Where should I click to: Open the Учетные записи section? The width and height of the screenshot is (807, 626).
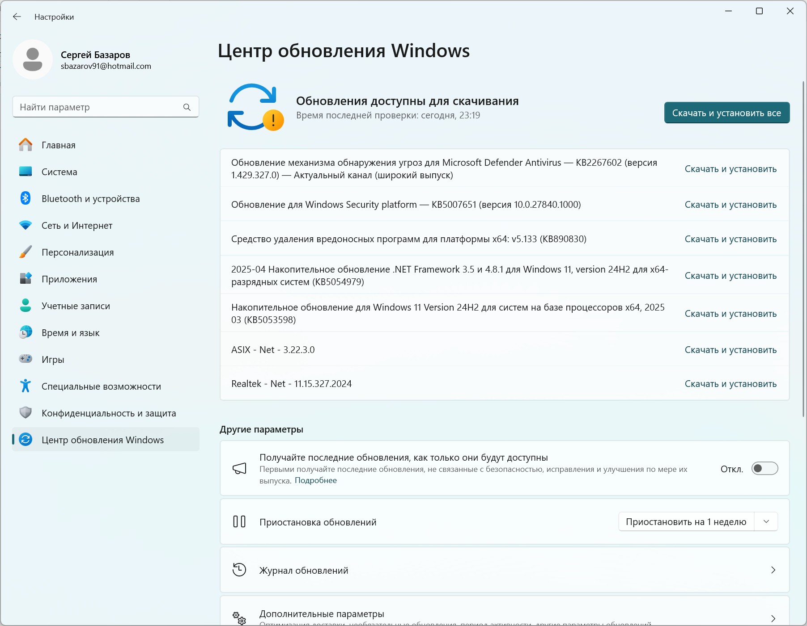coord(76,306)
